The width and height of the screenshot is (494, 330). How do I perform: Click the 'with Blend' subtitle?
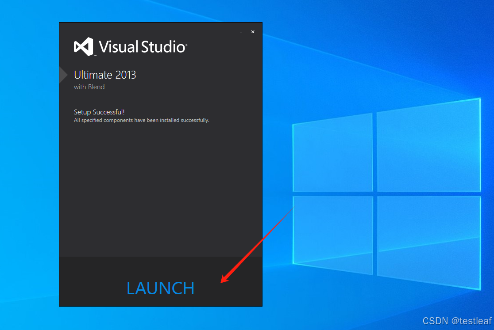(89, 87)
